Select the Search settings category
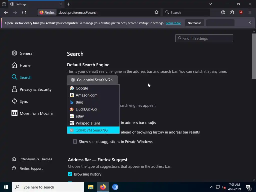The width and height of the screenshot is (256, 192). tap(21, 77)
